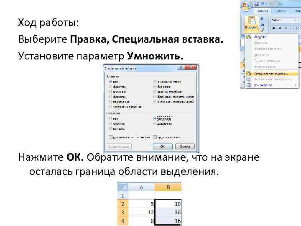Viewport: 301px width, 226px height.
Task: Click the Undo arrow in quick access toolbar
Action: (263, 4)
